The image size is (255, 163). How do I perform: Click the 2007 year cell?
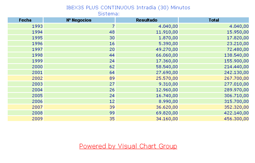37,107
